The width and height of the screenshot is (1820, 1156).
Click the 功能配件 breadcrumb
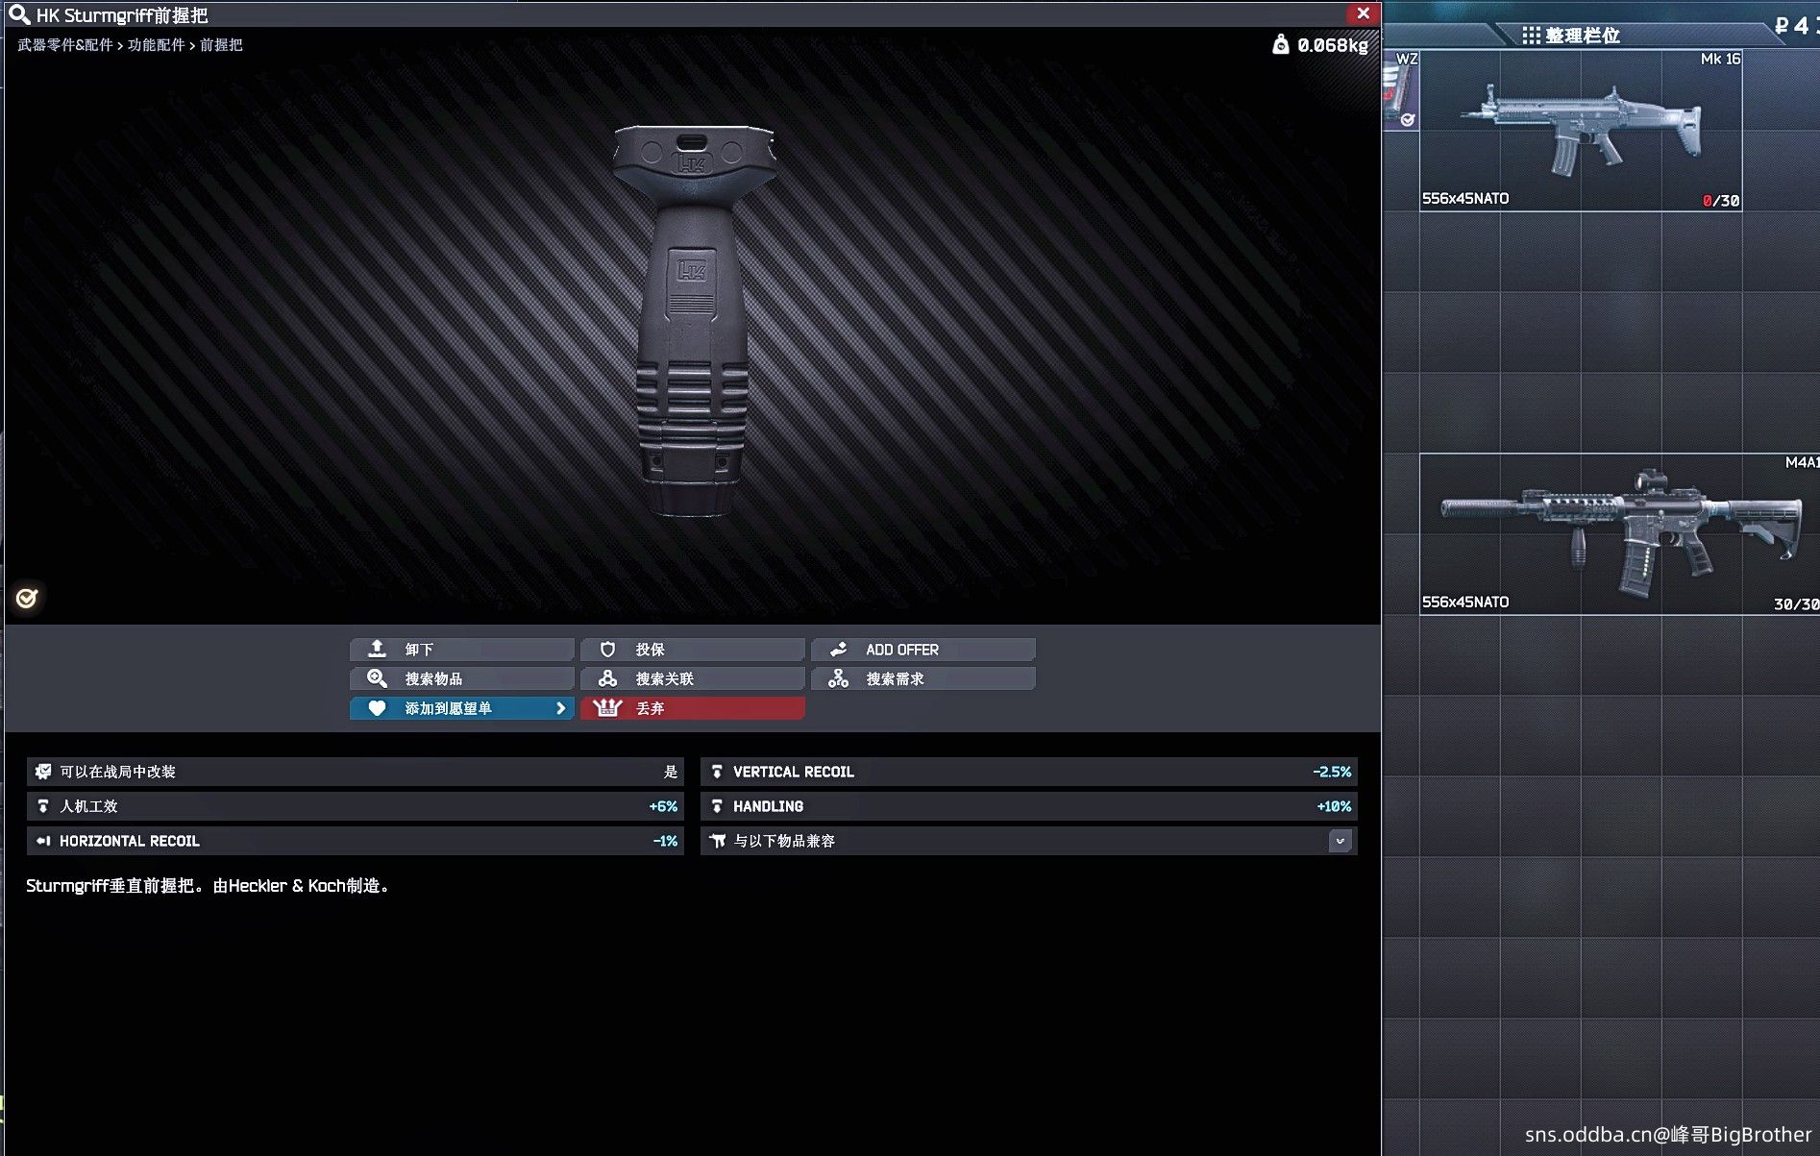156,45
